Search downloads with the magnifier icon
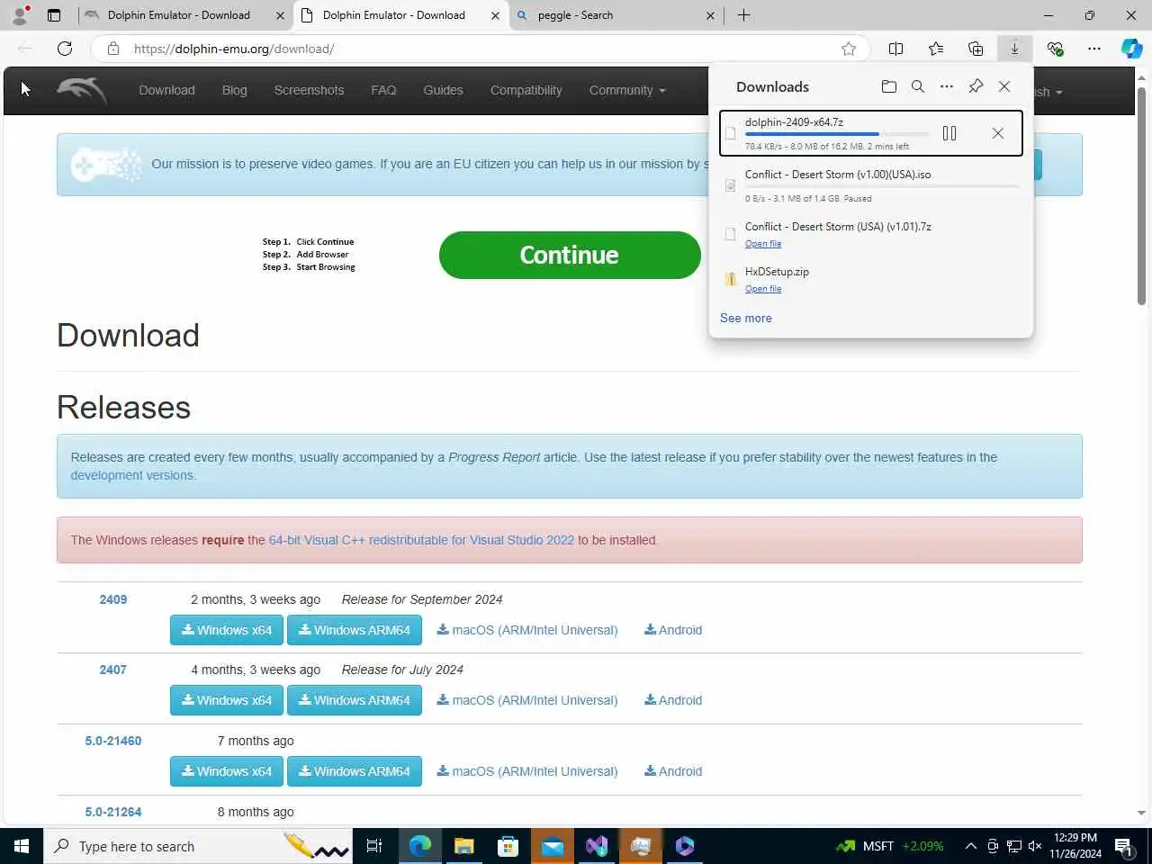Image resolution: width=1152 pixels, height=864 pixels. [x=918, y=86]
